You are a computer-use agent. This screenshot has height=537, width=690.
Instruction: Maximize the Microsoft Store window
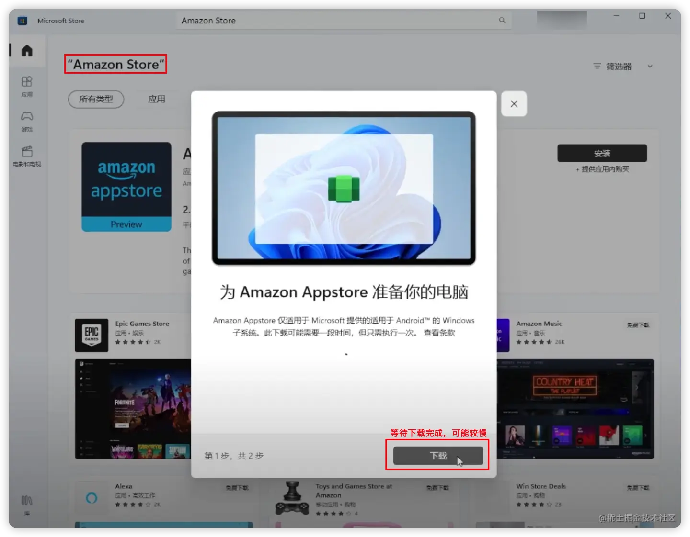pyautogui.click(x=642, y=16)
